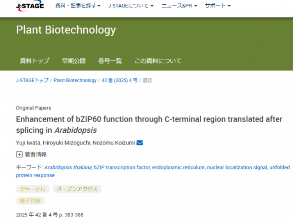Switch to the 早期公開 tab
Viewport: 293px width, 222px height.
click(x=73, y=61)
